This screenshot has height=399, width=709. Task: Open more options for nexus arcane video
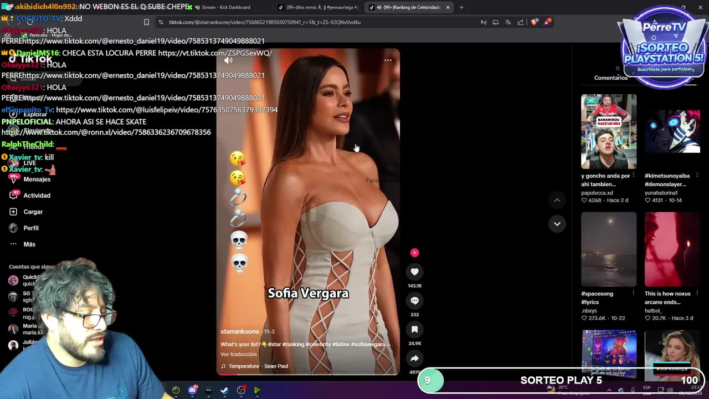(697, 294)
